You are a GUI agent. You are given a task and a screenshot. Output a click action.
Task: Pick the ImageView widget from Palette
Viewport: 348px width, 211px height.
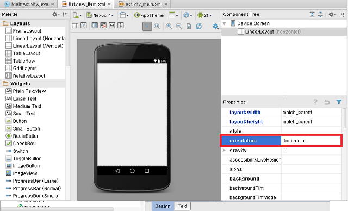[x=21, y=173]
